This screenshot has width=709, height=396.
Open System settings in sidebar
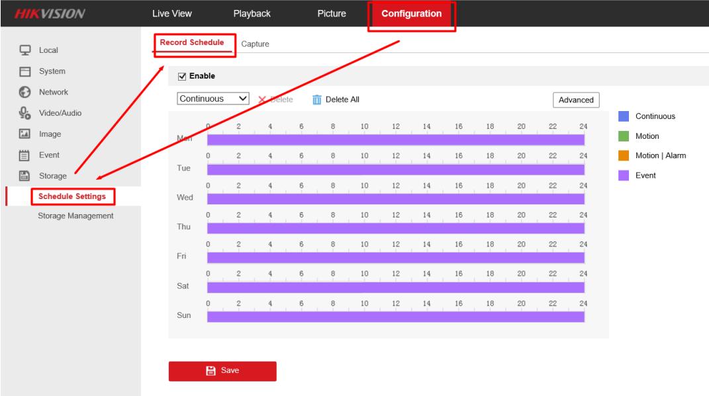pos(52,71)
